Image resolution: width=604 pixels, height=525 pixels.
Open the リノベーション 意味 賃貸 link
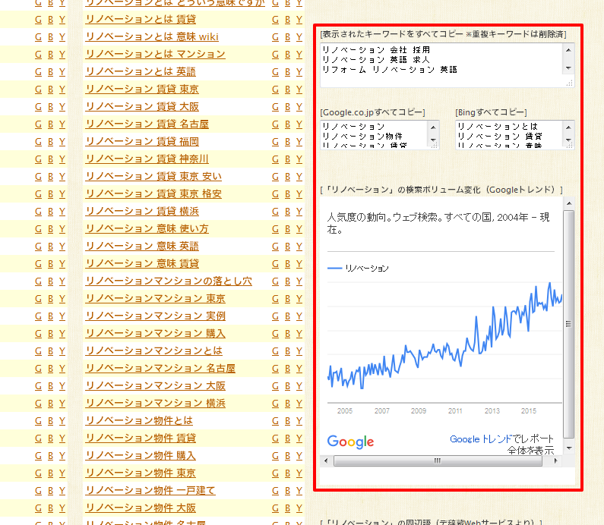(142, 264)
